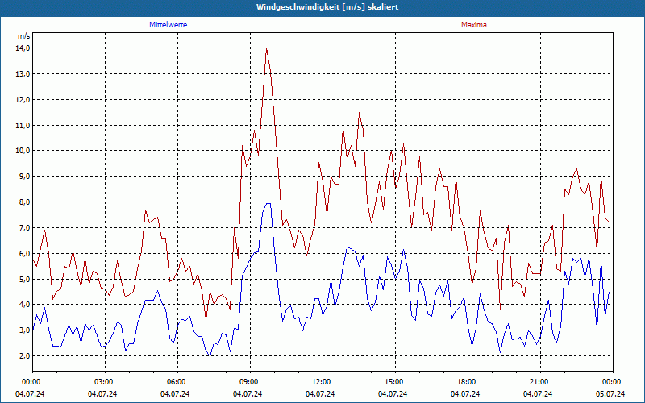
Task: Click the chart title 'Windgeschwindigkeit [m/s] skaliert'
Action: click(327, 7)
